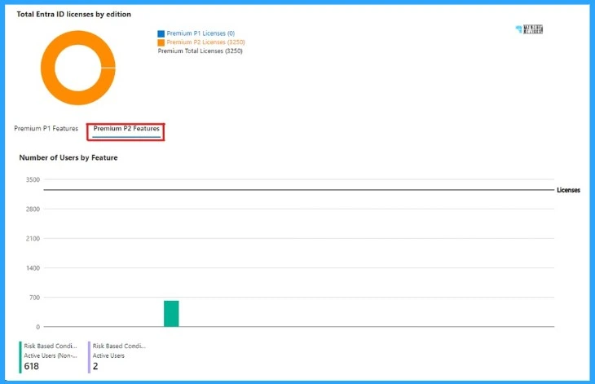Click the 3500 axis label
Image resolution: width=595 pixels, height=384 pixels.
pos(33,179)
